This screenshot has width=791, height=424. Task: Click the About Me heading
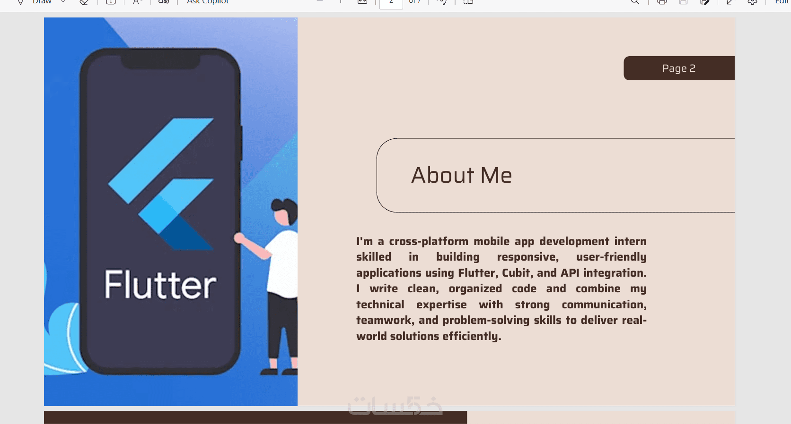pos(462,175)
